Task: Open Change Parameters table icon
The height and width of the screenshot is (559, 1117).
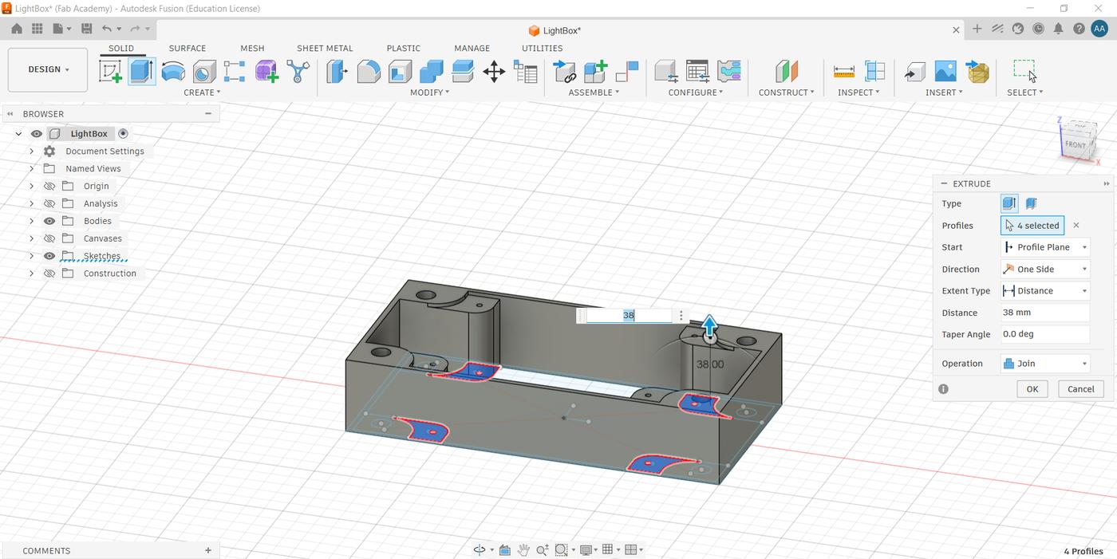Action: (525, 71)
